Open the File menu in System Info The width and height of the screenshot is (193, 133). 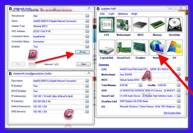pos(102,14)
